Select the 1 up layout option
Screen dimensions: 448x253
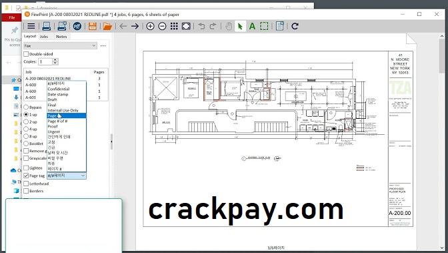tap(26, 114)
